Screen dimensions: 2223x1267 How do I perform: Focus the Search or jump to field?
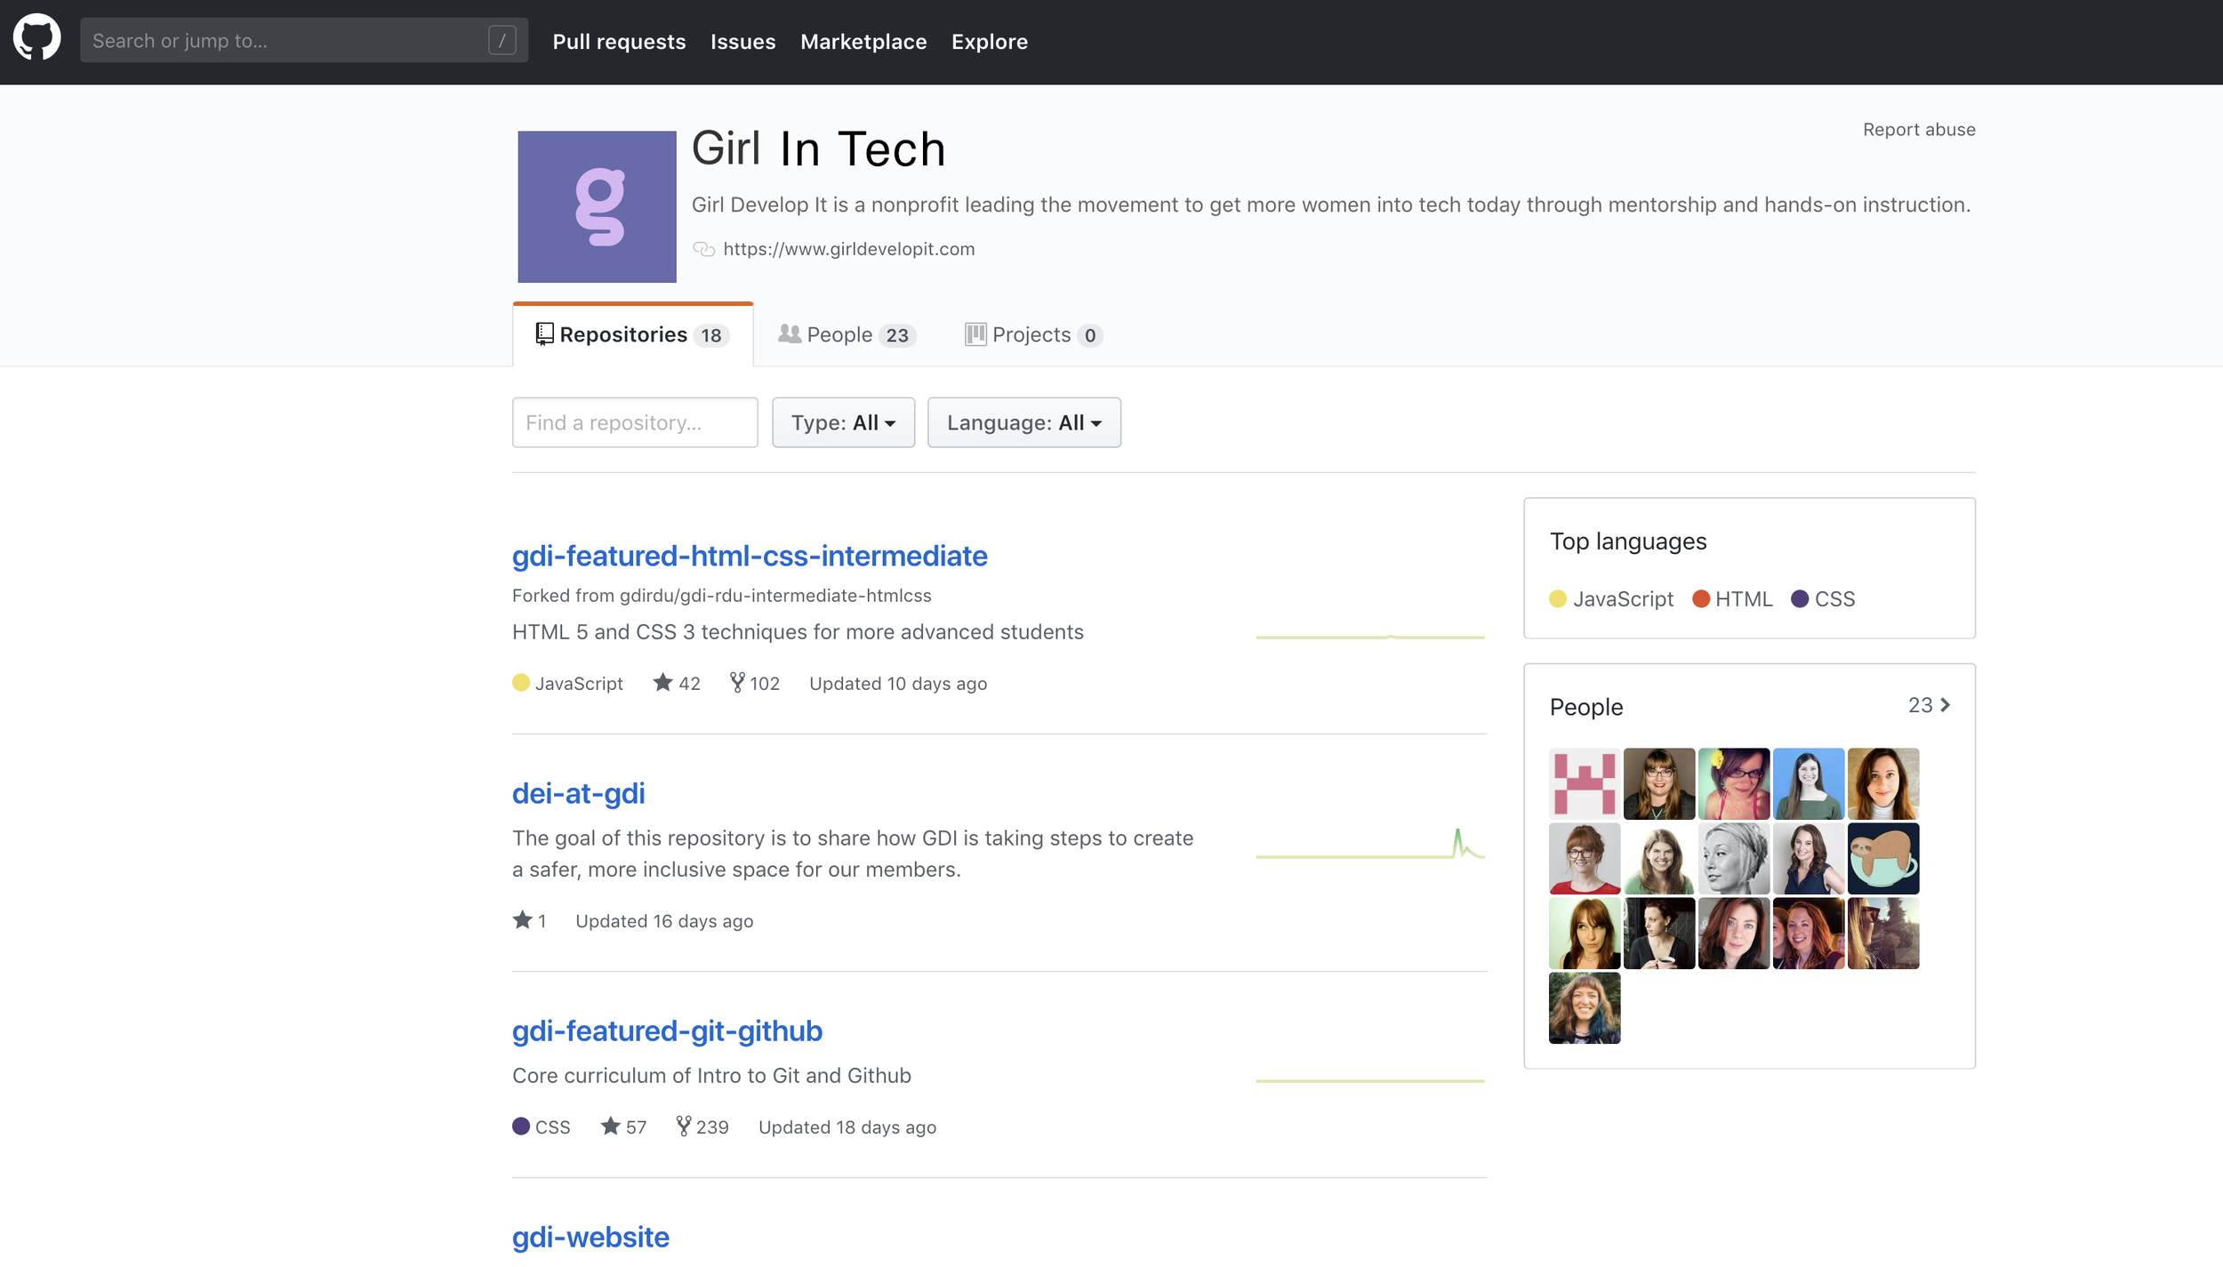(304, 40)
